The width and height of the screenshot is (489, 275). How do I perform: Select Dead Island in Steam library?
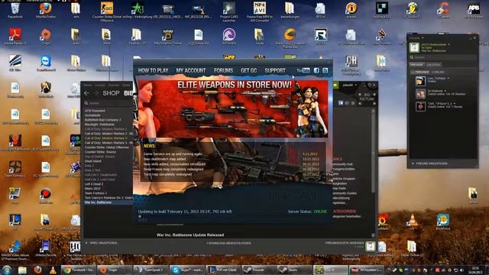93,161
